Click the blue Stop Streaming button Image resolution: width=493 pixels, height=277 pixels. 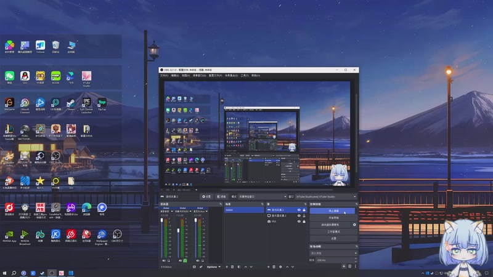tap(332, 211)
